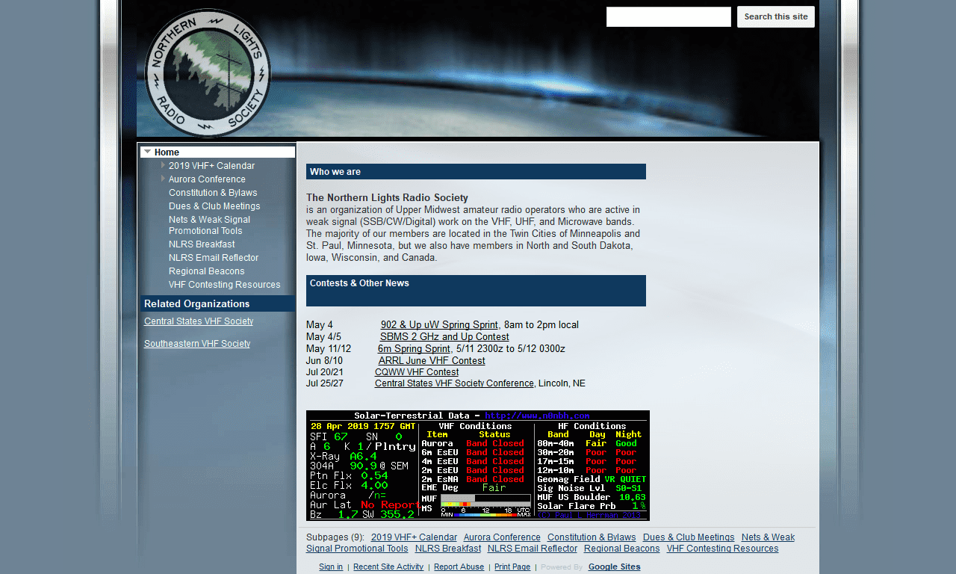Expand the 2019 VHF+ Calendar sidebar arrow
The width and height of the screenshot is (956, 574).
(x=163, y=165)
